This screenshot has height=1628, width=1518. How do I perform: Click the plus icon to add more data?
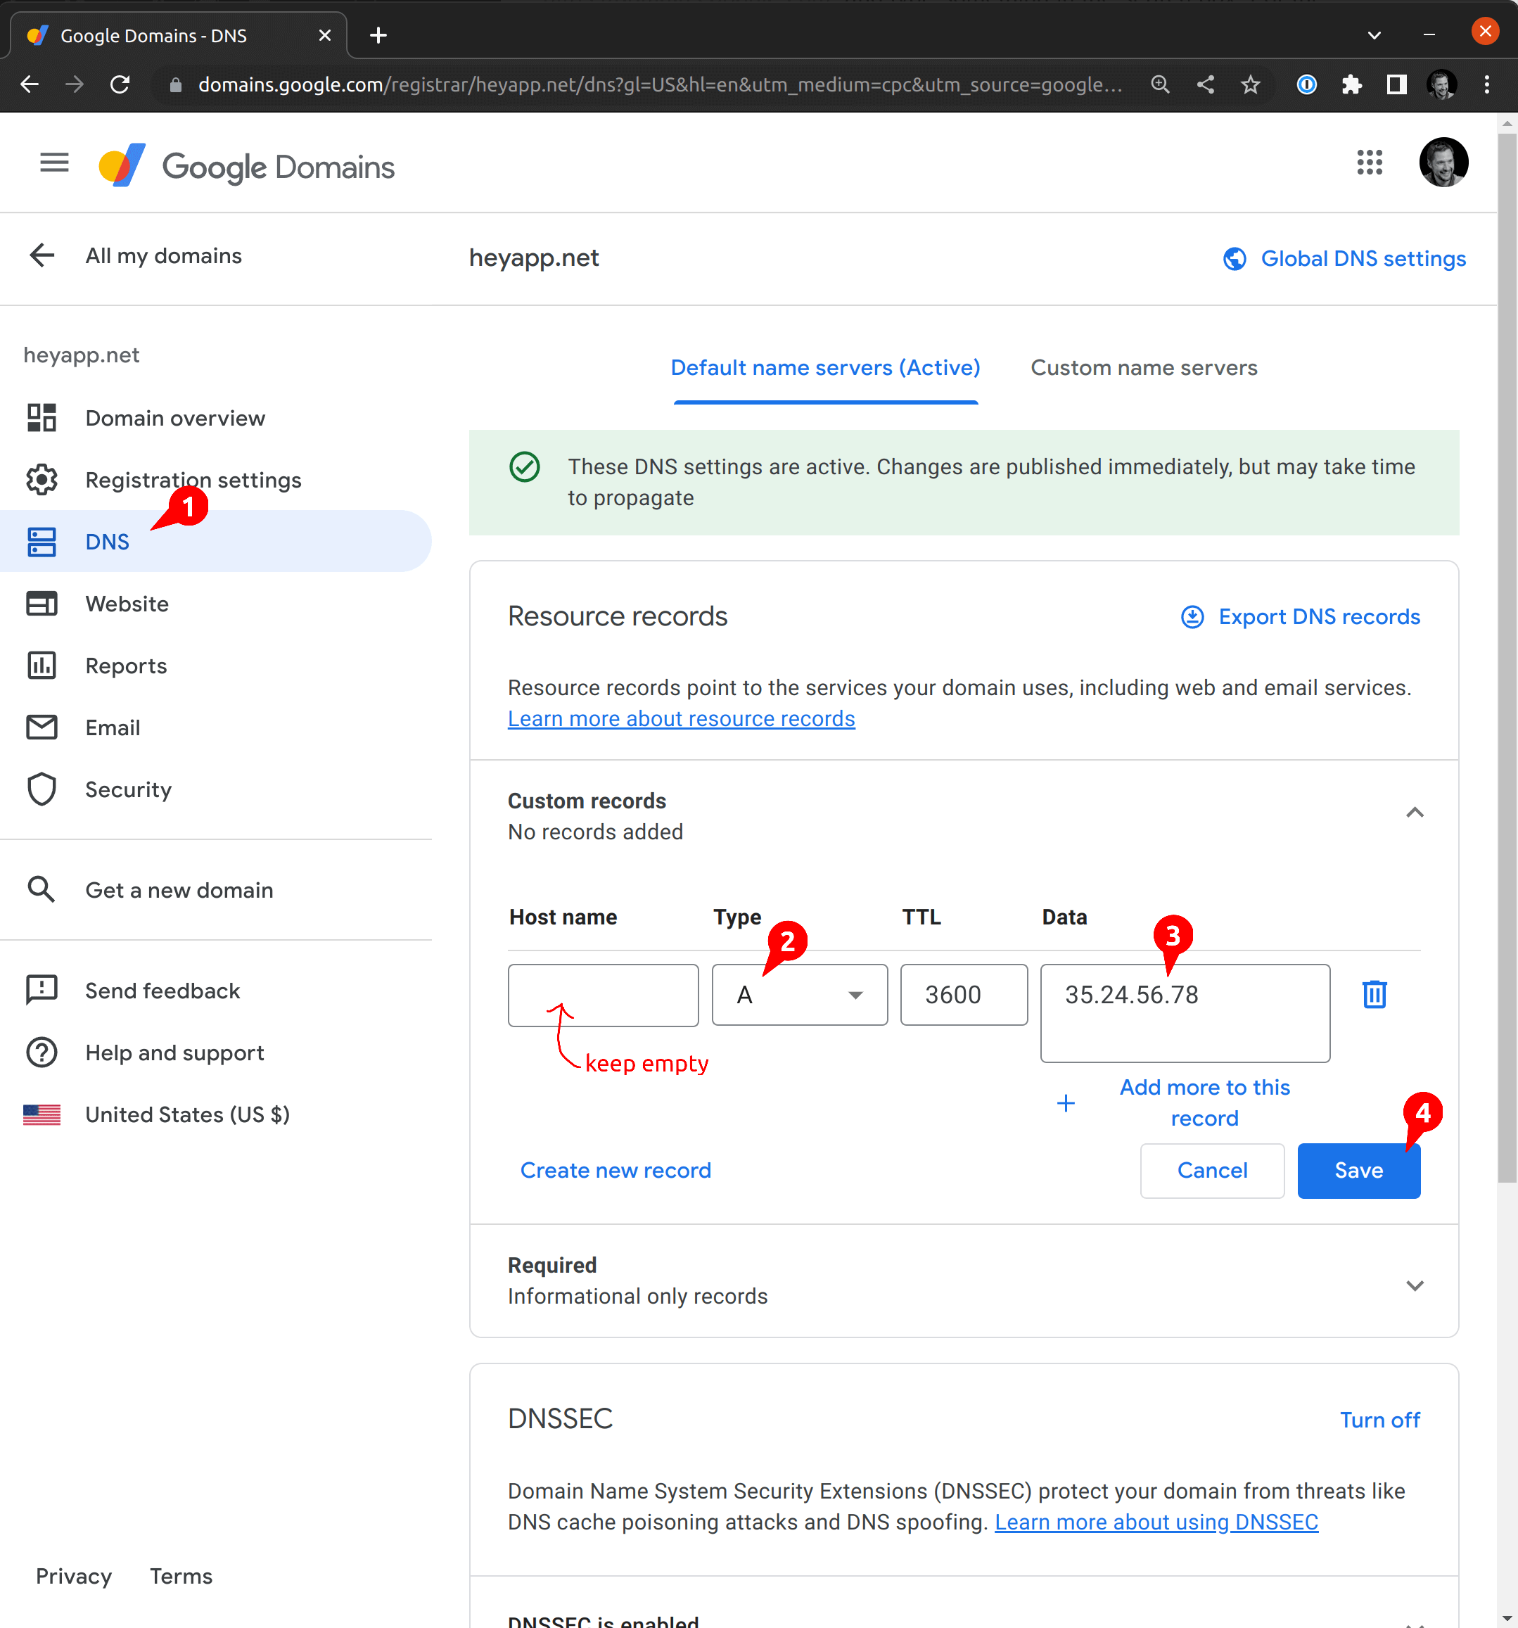(x=1065, y=1102)
